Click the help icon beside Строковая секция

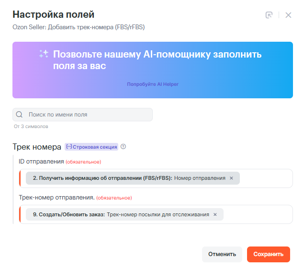(x=124, y=147)
